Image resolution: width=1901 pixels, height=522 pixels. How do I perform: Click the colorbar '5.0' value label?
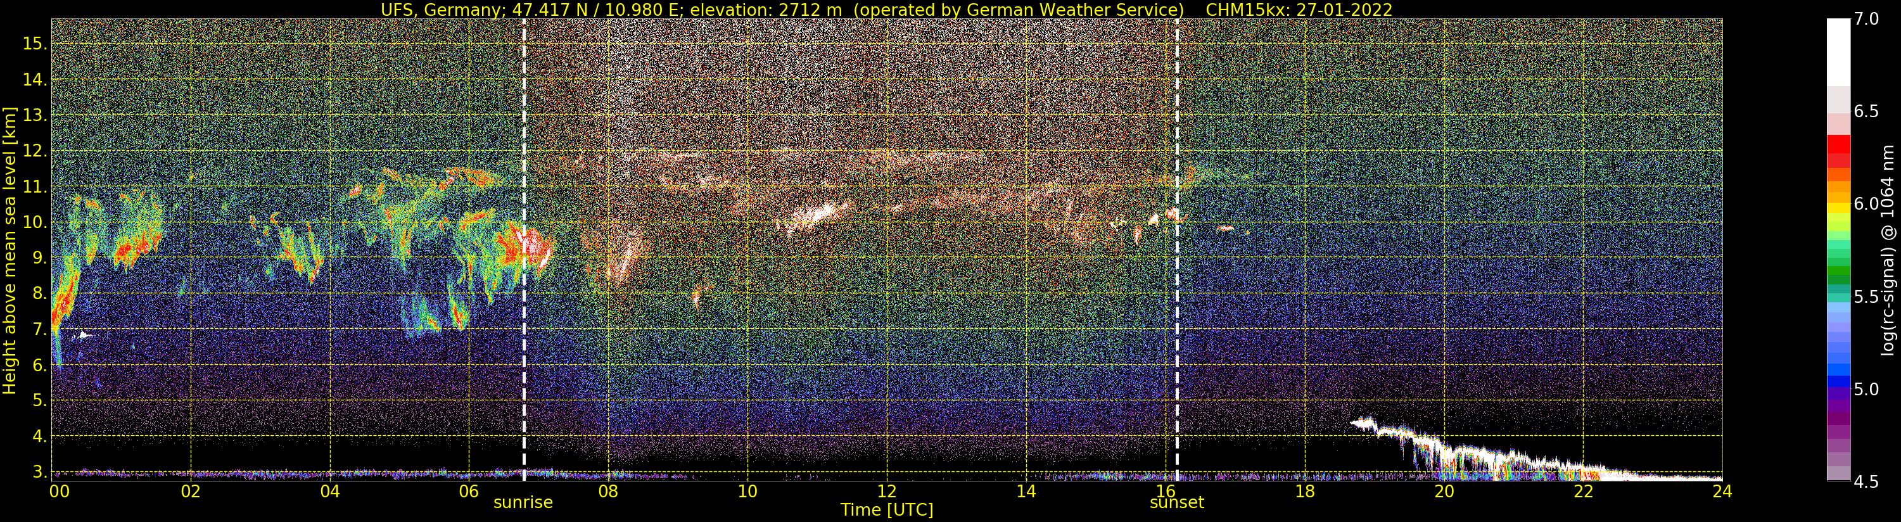[1866, 389]
